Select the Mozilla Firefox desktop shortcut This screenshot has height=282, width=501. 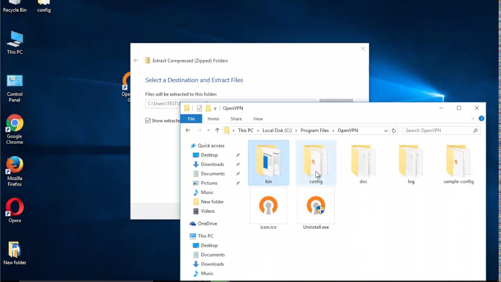pos(15,172)
